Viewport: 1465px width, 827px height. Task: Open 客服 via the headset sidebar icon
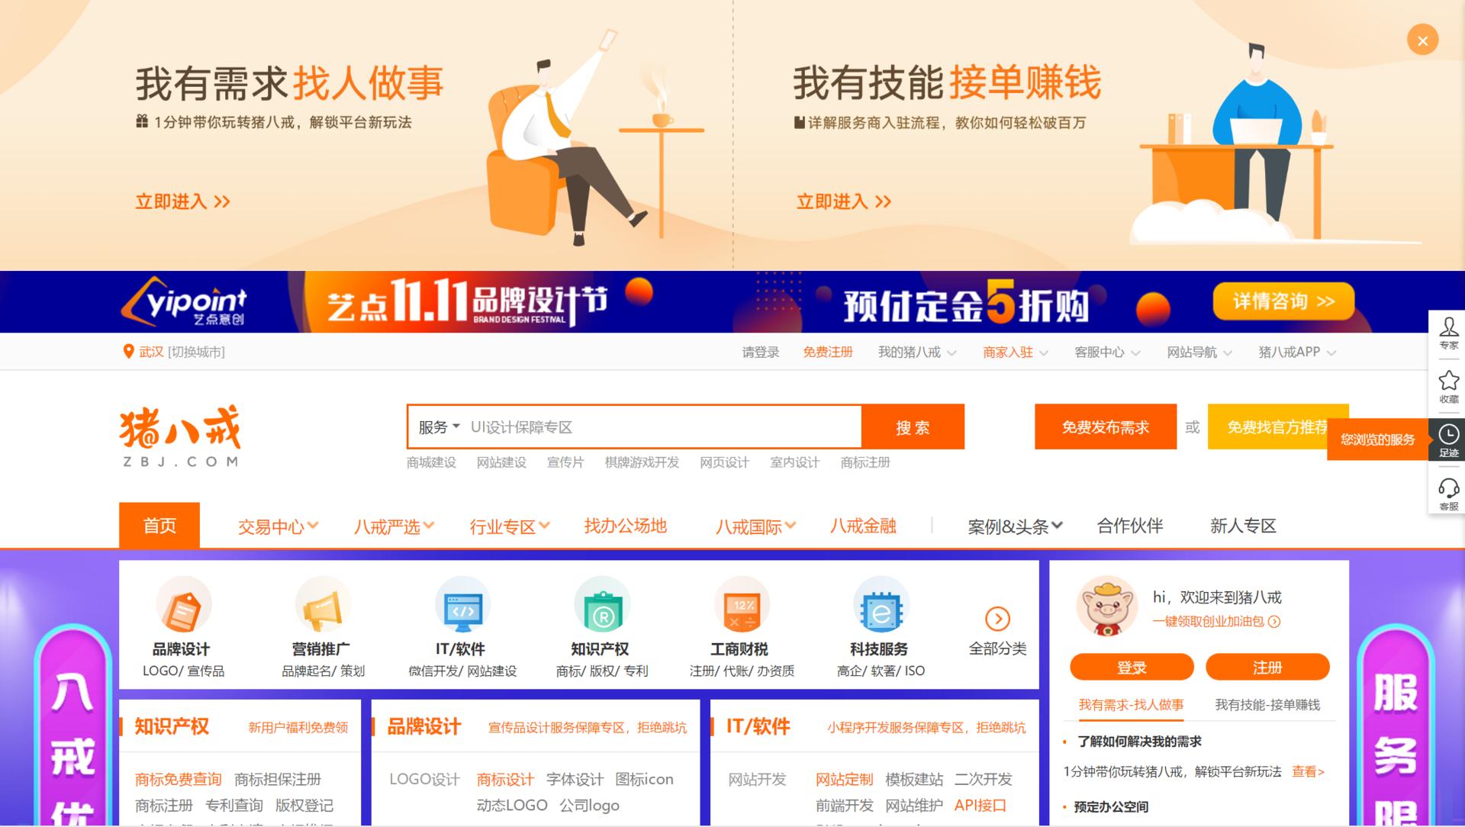[x=1448, y=488]
